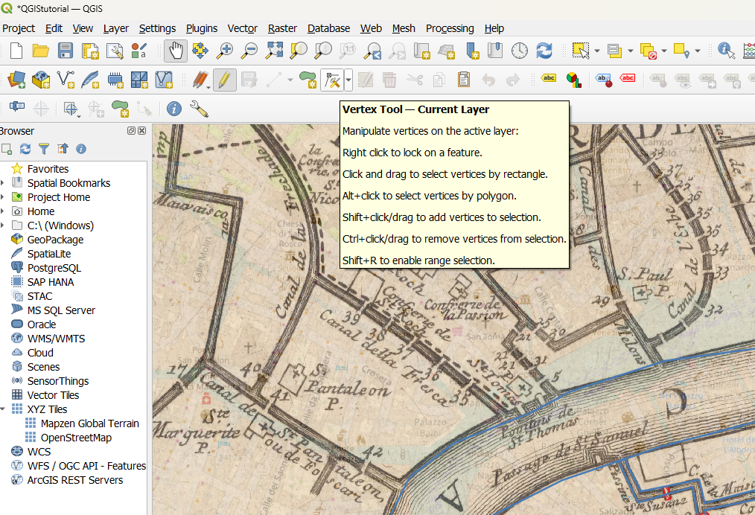Open the Raster menu
The image size is (755, 515).
click(282, 28)
